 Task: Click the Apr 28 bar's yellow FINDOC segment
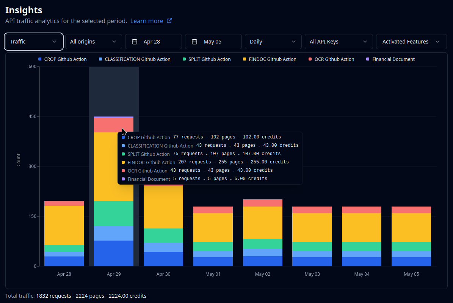point(64,225)
